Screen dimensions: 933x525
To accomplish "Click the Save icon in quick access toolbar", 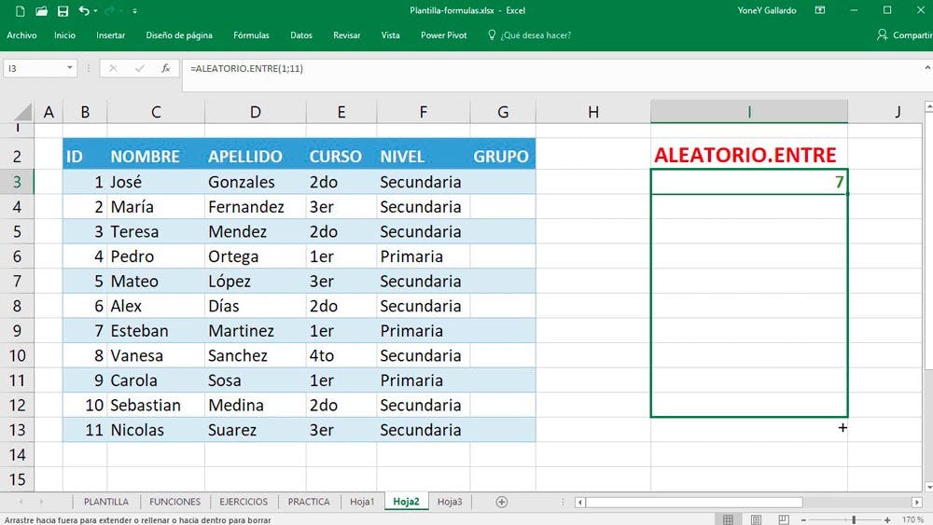I will (x=63, y=11).
